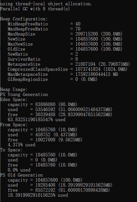Click the MaxHeapFreeRatio value 70
Viewport: 137px width, 202px height.
[x=78, y=29]
